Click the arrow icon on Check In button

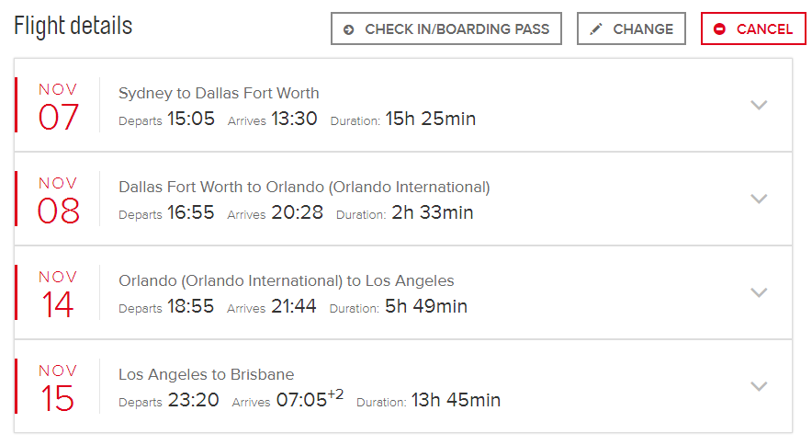point(349,29)
